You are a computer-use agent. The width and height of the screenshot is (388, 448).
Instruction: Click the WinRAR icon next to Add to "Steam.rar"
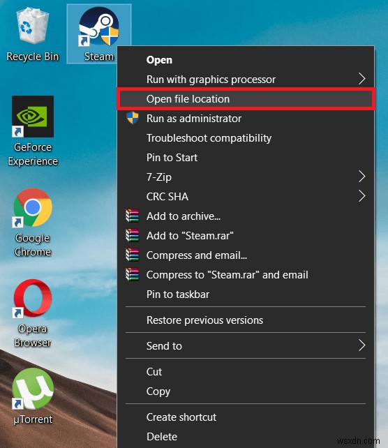133,235
